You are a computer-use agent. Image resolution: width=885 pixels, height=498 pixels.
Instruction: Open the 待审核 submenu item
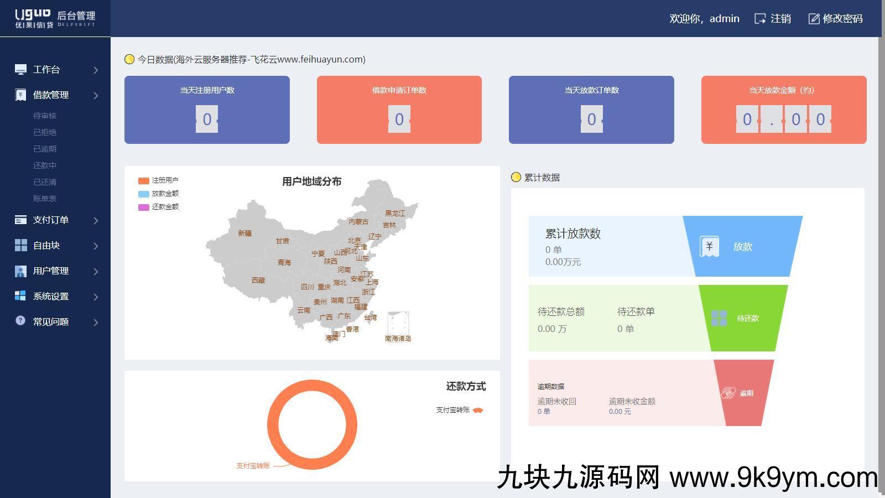[x=45, y=116]
